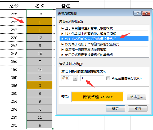Click the help question mark button
Screen dimensions: 153x130
pyautogui.click(x=137, y=13)
